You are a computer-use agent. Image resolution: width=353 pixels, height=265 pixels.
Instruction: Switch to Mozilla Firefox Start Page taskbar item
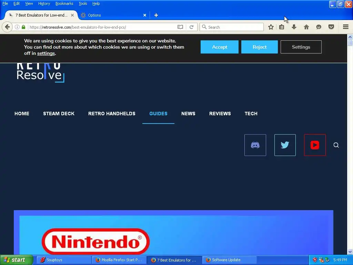click(119, 260)
